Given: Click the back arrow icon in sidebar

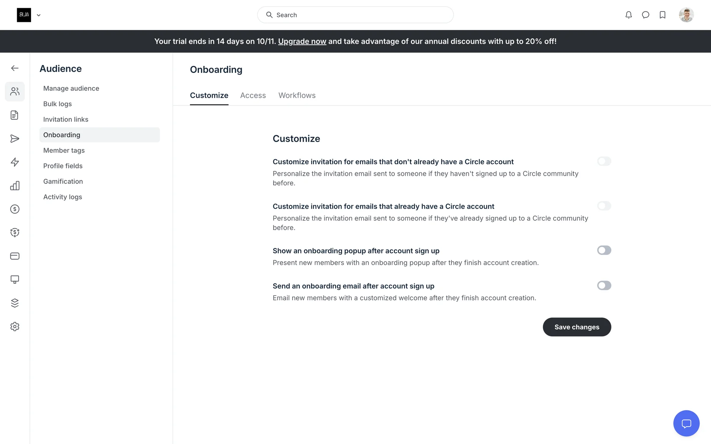Looking at the screenshot, I should click(x=15, y=68).
